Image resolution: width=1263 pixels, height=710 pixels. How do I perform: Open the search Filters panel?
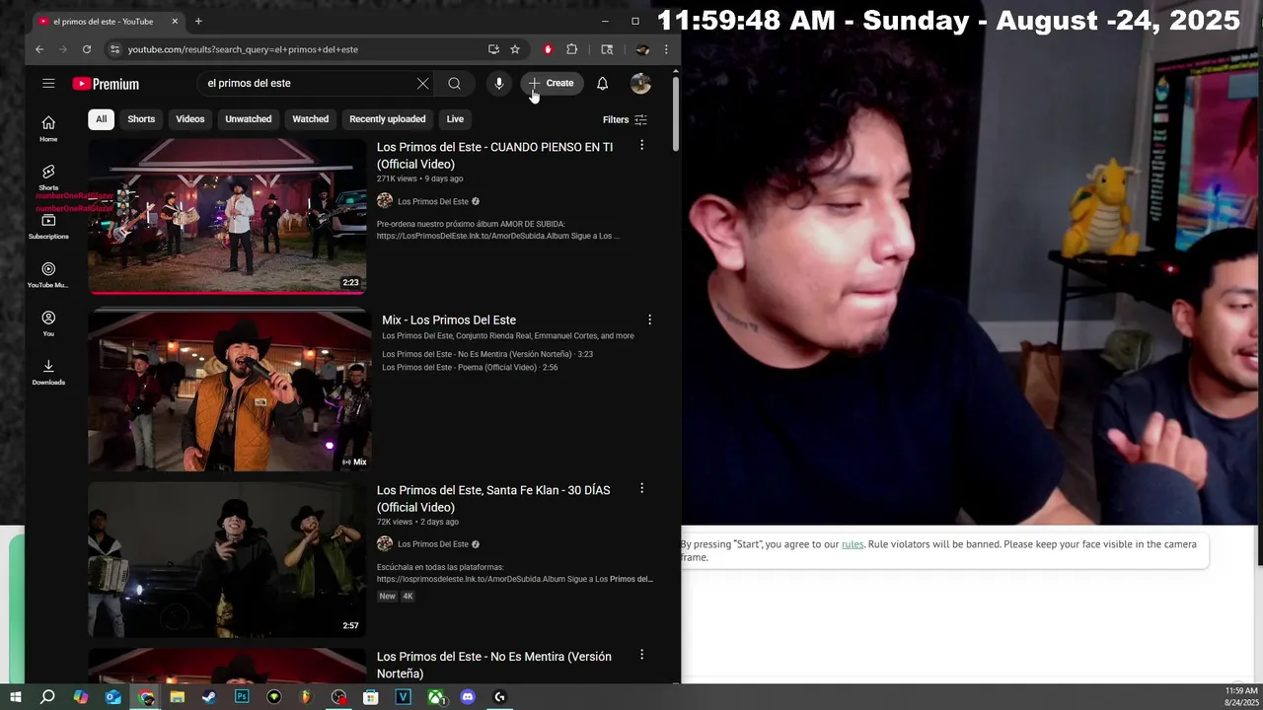625,119
